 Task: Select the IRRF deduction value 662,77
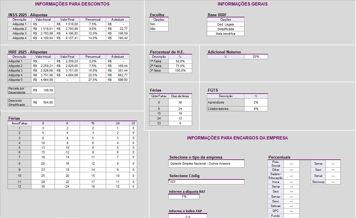[x=118, y=75]
